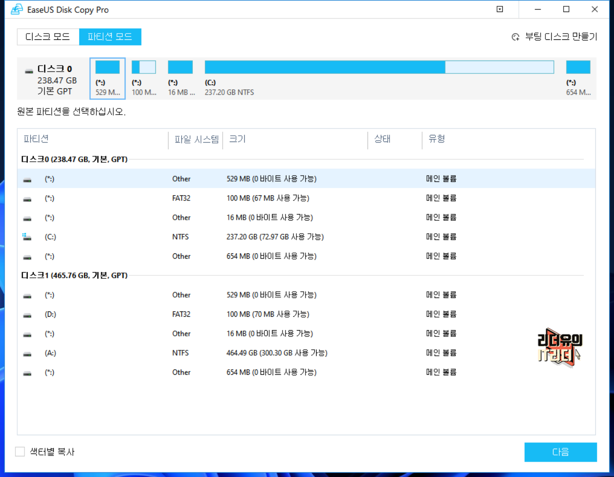
Task: Click drive icon of the Disk0 654 MB row
Action: [27, 257]
